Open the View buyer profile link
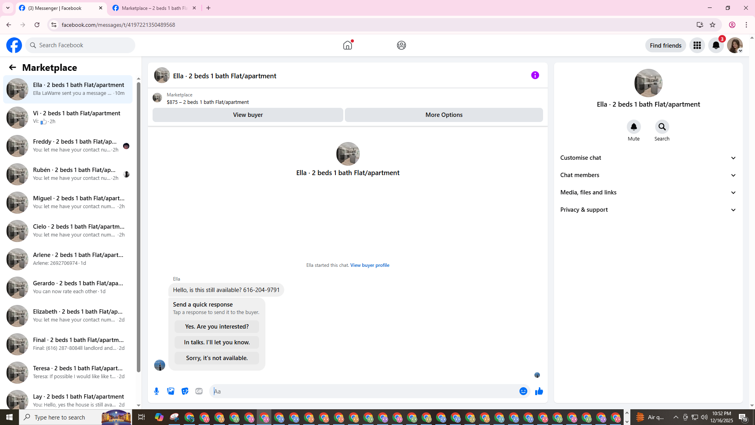 point(370,265)
